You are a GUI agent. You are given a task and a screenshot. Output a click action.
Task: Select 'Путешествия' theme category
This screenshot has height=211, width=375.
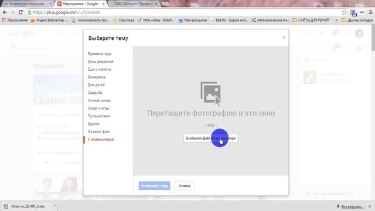(98, 116)
